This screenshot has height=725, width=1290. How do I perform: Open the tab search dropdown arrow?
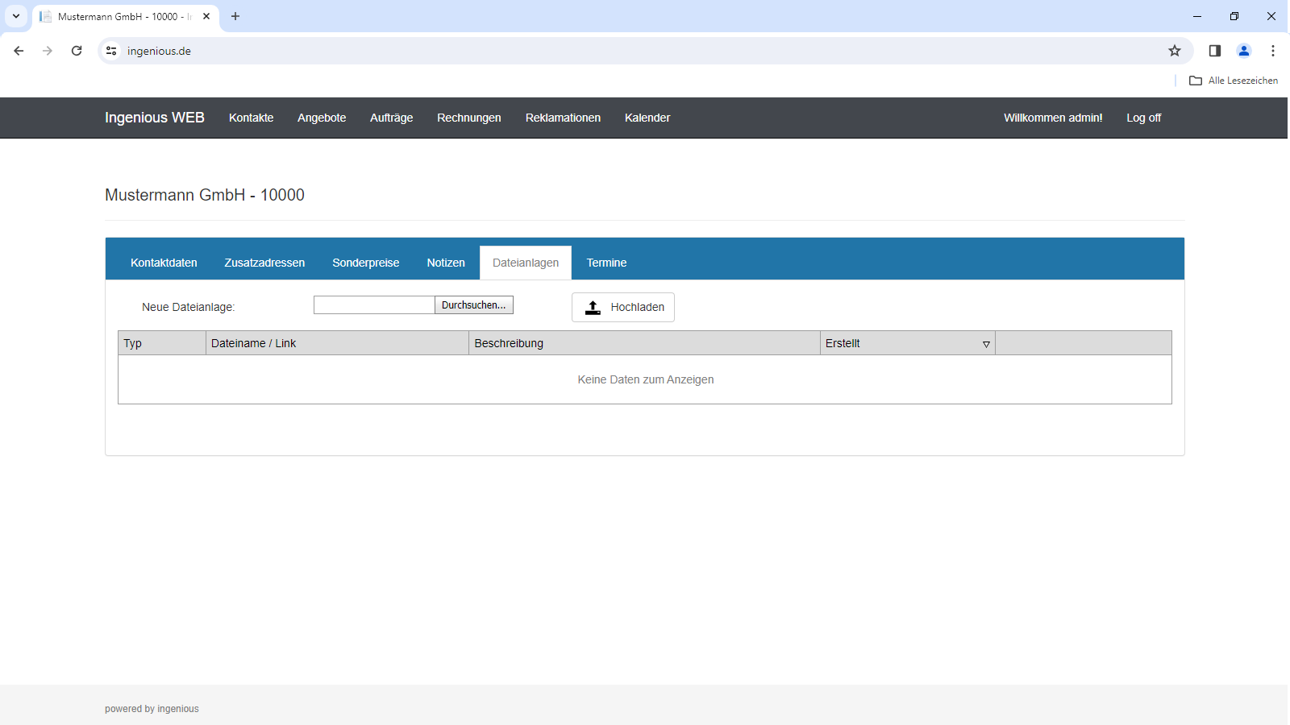tap(16, 16)
